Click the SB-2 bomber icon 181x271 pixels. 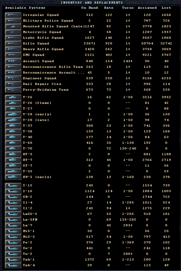pyautogui.click(x=13, y=197)
